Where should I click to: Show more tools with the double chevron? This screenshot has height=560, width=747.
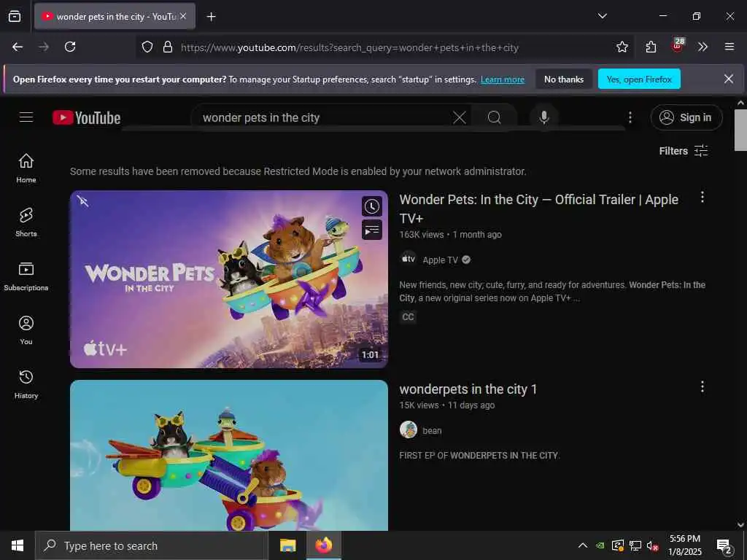point(703,47)
